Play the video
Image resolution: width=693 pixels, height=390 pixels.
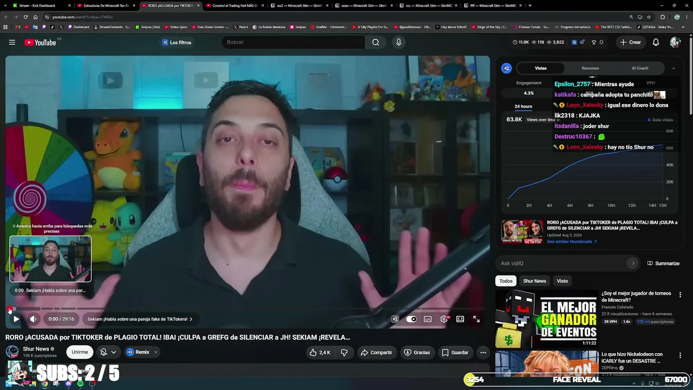16,319
